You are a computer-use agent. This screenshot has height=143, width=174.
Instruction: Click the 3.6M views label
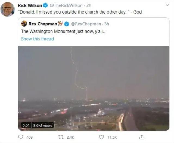point(43,125)
